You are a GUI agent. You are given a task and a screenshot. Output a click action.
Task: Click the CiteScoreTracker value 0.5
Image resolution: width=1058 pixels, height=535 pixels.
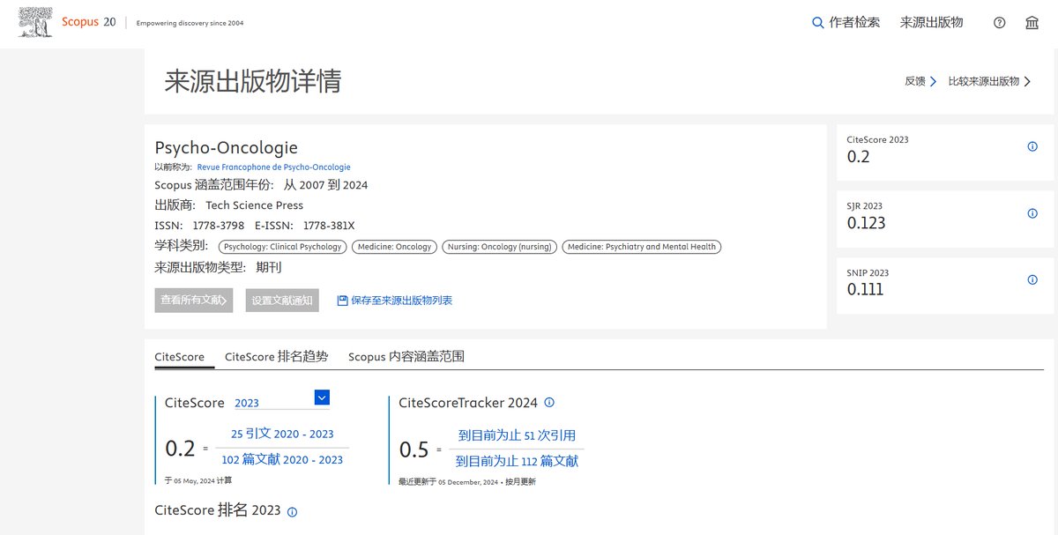point(414,450)
